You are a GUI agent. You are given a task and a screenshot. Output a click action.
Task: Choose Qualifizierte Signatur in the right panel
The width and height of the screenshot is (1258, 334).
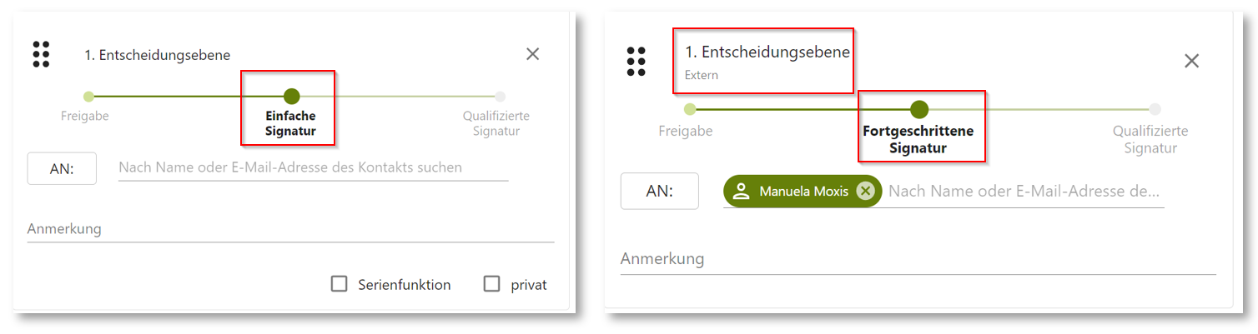point(1155,109)
